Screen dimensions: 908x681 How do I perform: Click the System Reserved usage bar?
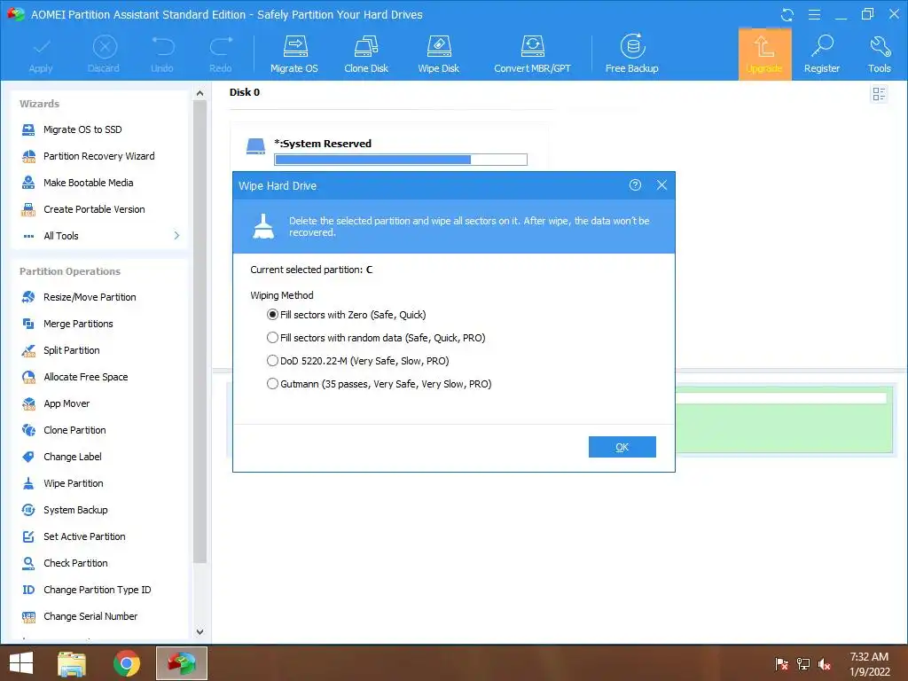coord(401,160)
